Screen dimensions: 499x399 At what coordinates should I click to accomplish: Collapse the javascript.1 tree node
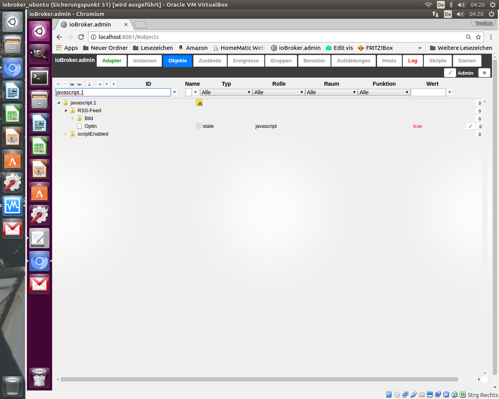[x=58, y=103]
